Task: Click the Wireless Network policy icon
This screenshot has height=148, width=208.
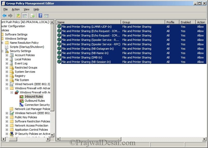Action: coord(12,113)
